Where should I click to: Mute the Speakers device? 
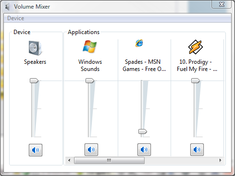[36, 150]
